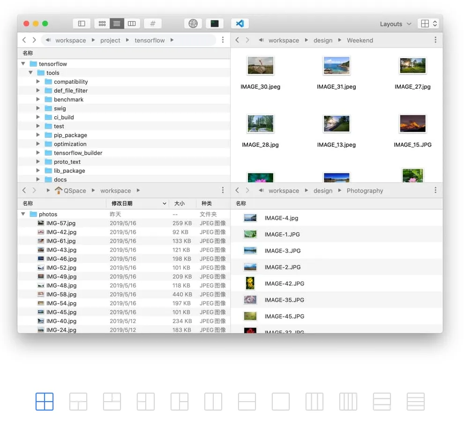Select IMAGE-4.jpg in Photography list
Viewport: 464px width, 433px height.
point(337,218)
